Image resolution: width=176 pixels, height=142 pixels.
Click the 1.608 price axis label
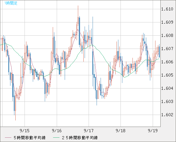click(x=167, y=35)
